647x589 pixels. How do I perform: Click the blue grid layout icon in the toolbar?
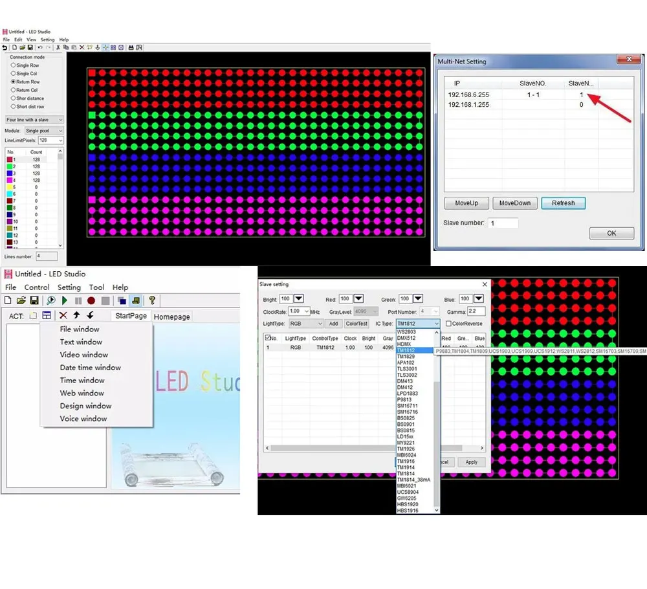tap(113, 47)
